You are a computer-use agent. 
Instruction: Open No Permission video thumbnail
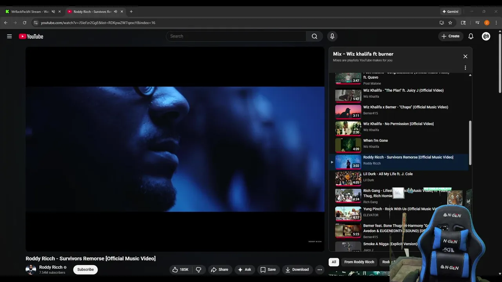(348, 128)
